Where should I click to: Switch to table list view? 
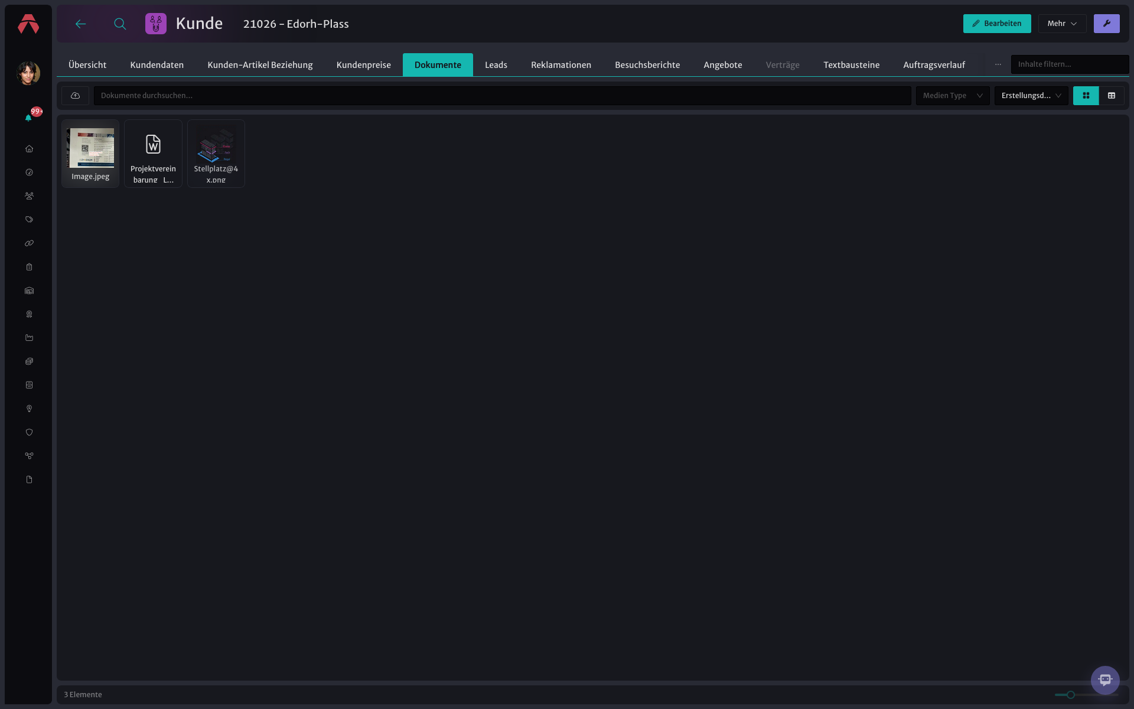point(1112,96)
